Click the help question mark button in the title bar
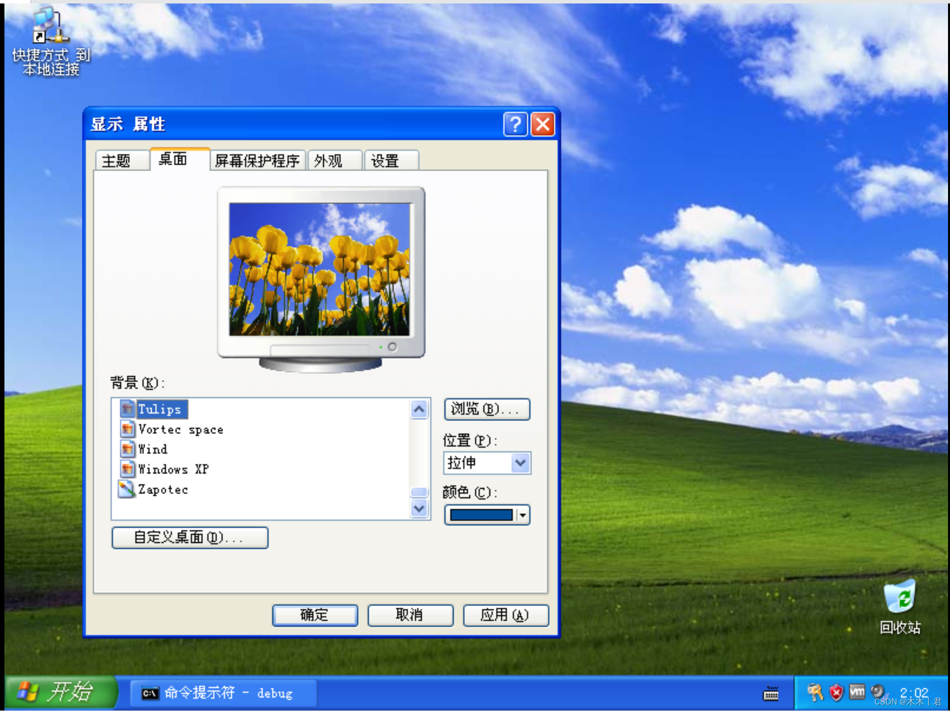The height and width of the screenshot is (711, 950). click(x=515, y=124)
